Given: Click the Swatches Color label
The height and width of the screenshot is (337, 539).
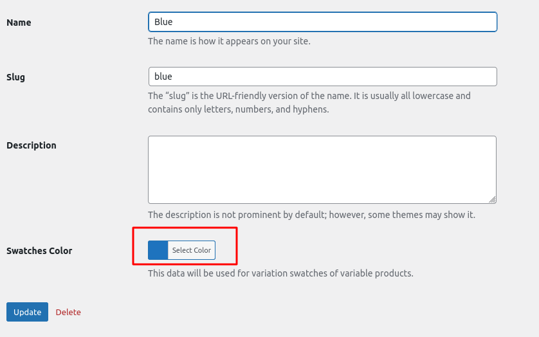Looking at the screenshot, I should tap(39, 251).
